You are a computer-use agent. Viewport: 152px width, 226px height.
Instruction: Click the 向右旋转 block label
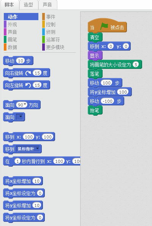tap(14, 73)
